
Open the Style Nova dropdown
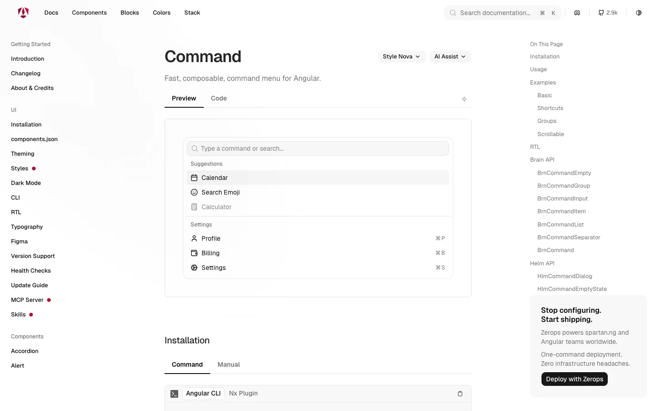pyautogui.click(x=402, y=57)
